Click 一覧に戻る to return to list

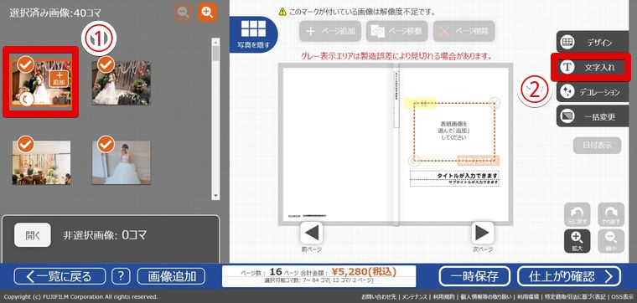coord(60,277)
